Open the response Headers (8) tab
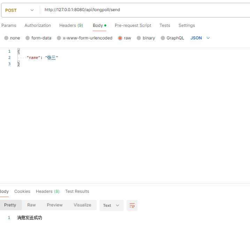 click(x=47, y=191)
